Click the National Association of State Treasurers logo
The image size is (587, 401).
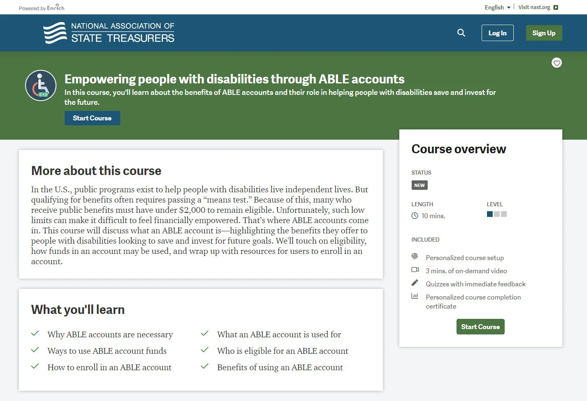[x=109, y=32]
